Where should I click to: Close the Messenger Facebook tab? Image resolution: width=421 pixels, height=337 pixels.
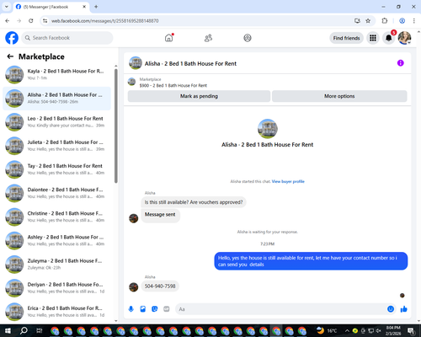coord(84,7)
